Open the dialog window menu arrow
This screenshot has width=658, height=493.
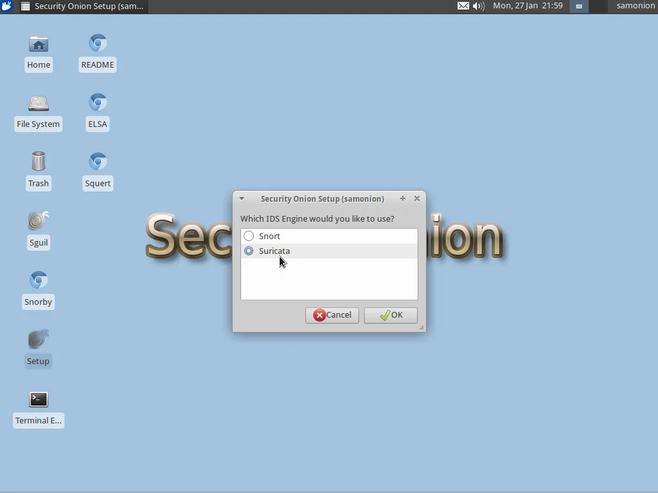(x=242, y=198)
